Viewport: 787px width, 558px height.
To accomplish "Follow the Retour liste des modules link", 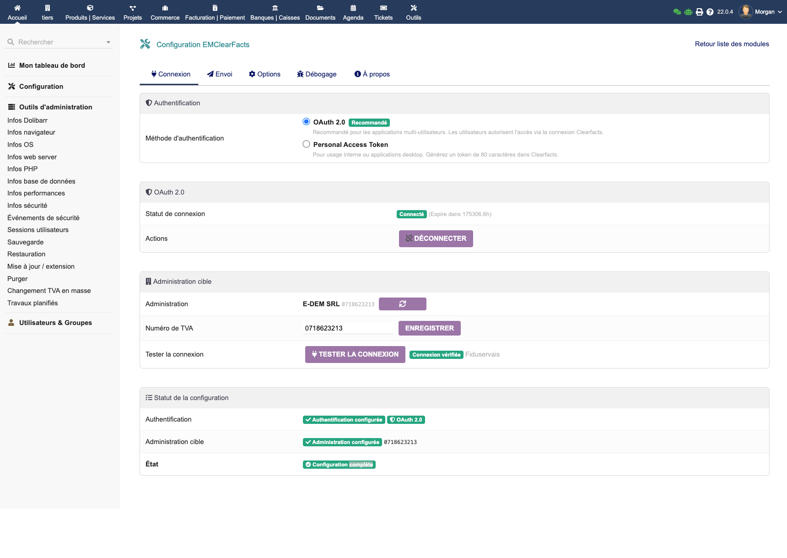I will pos(731,44).
